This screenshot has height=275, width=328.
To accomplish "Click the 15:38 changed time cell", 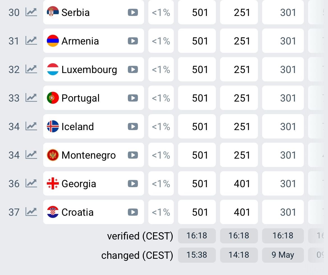I will (x=197, y=255).
